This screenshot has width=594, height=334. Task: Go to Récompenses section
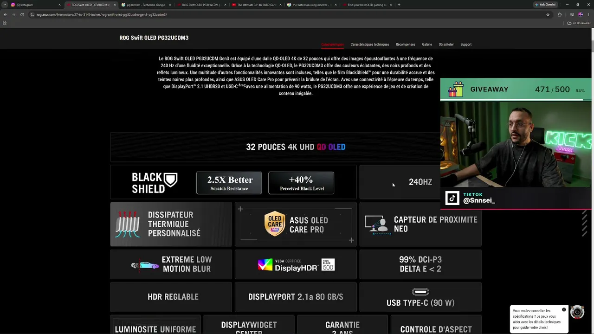tap(406, 45)
